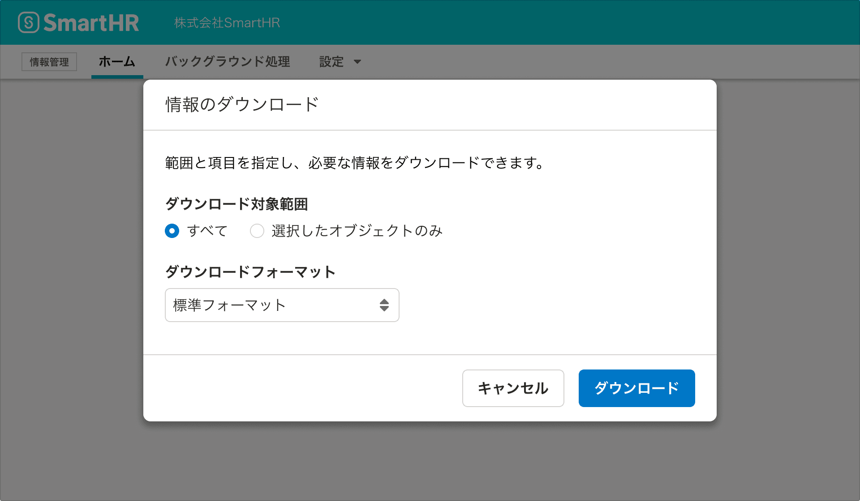The height and width of the screenshot is (501, 860).
Task: Select the 株式会社SmartHR company name
Action: 227,23
